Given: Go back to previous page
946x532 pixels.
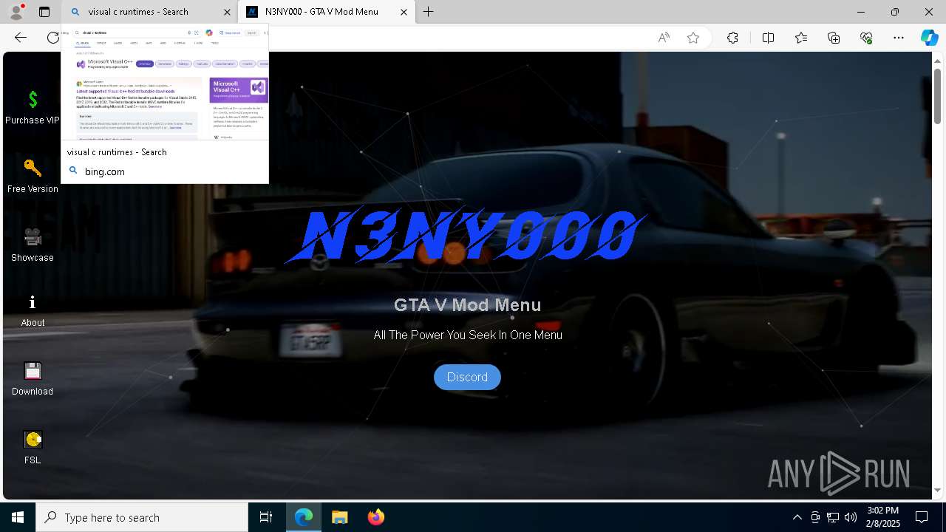Looking at the screenshot, I should click(21, 38).
